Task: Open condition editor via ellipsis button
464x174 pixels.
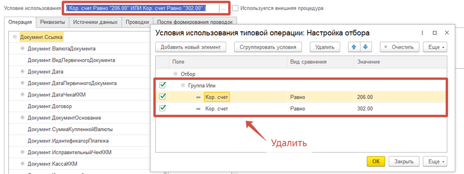Action: (x=223, y=9)
